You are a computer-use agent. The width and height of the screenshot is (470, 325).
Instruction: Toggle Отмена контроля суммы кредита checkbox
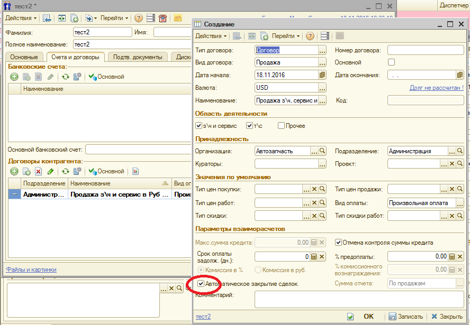tap(338, 243)
